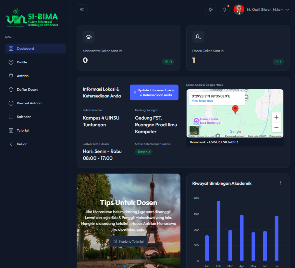Screen dimensions: 295x268
Task: Switch theme with the sun icon
Action: pyautogui.click(x=211, y=10)
